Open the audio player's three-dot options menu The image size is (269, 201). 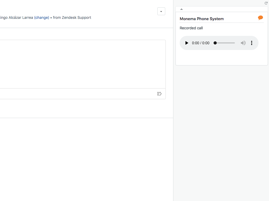tap(252, 43)
